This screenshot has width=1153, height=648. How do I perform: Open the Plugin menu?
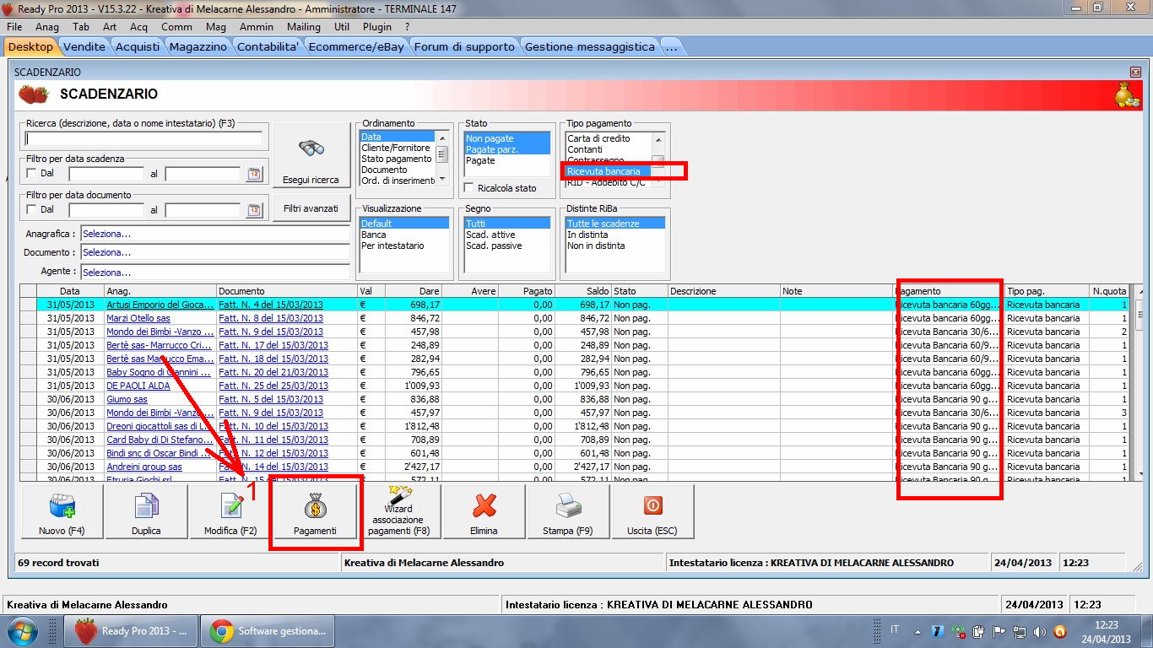377,27
